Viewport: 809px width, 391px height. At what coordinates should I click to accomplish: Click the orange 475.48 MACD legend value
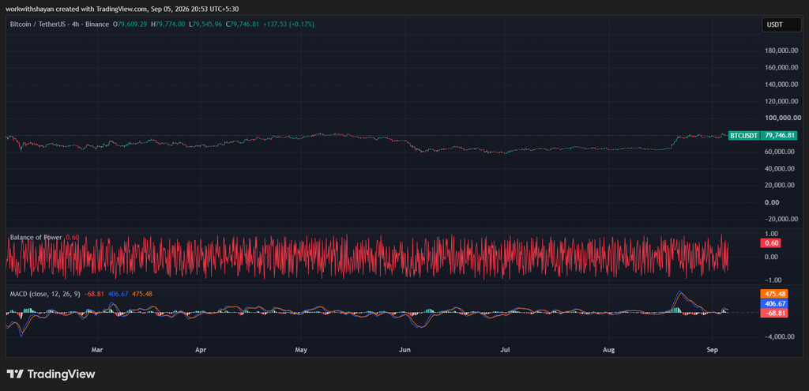pyautogui.click(x=142, y=294)
